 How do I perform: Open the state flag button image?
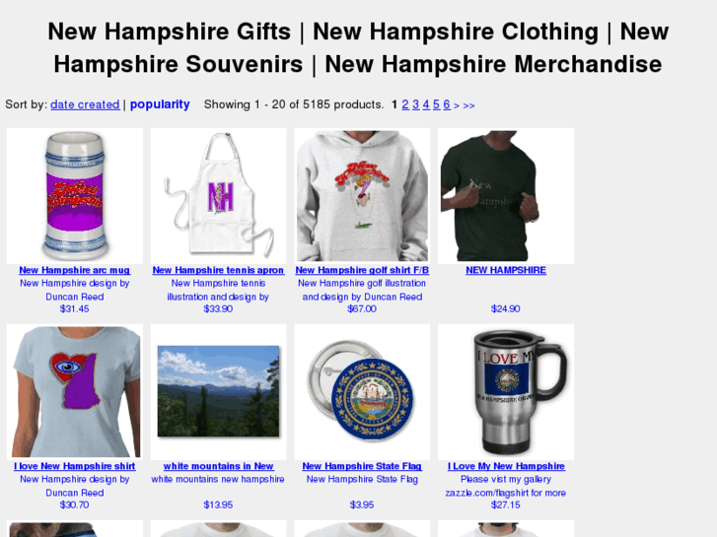point(362,392)
